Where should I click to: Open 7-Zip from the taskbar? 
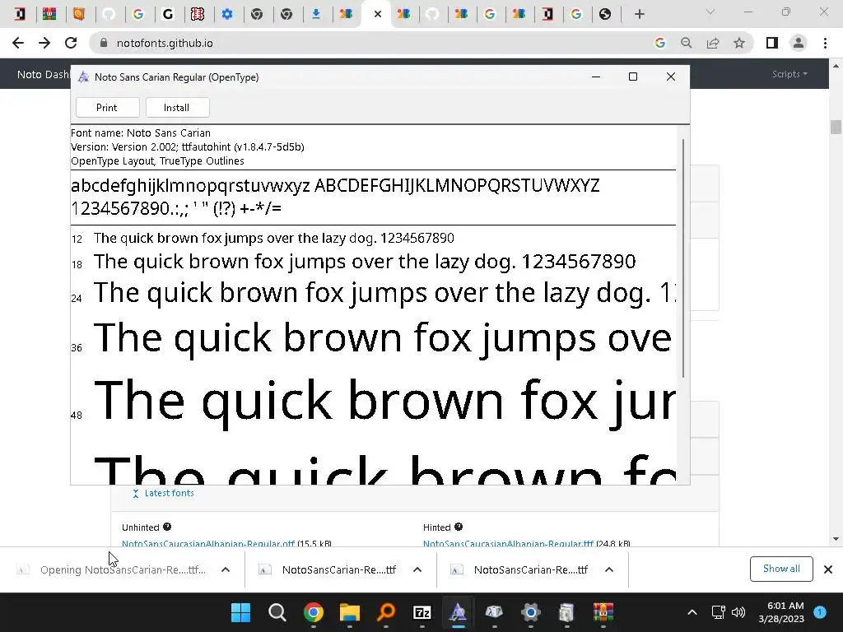coord(422,612)
